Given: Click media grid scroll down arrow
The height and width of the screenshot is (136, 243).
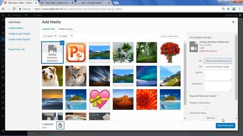Looking at the screenshot, I should pyautogui.click(x=185, y=118).
